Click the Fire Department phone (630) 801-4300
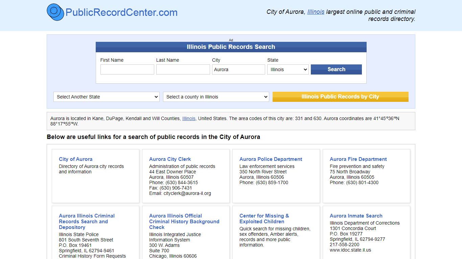Screen dimensions: 462x259 (362, 182)
